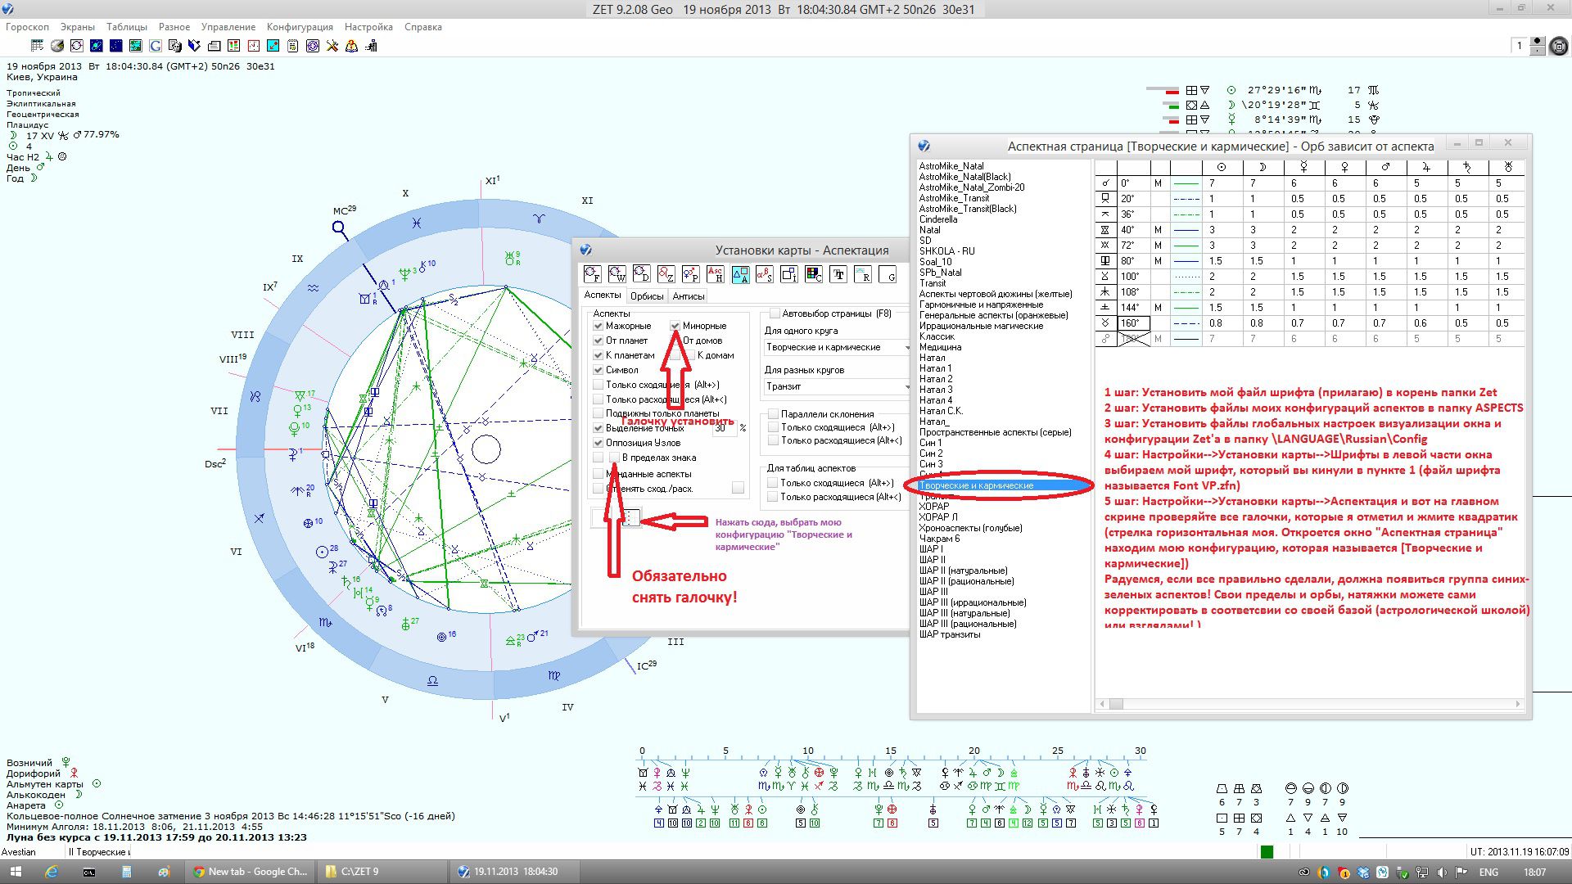Click the chart wheel icon in main toolbar
This screenshot has width=1572, height=884.
pyautogui.click(x=77, y=46)
